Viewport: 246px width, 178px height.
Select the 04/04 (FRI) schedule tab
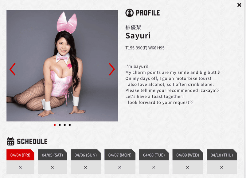20,155
